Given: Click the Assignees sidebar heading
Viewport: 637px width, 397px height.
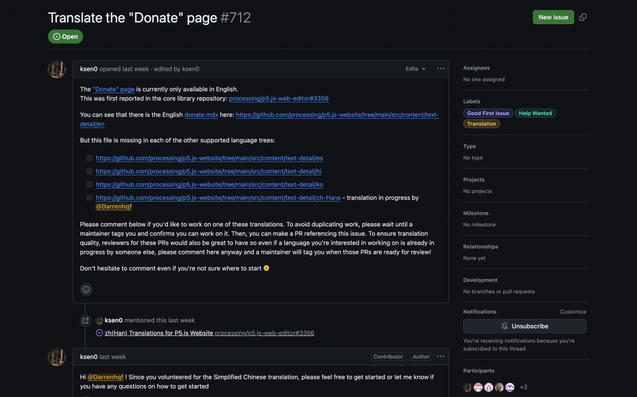Looking at the screenshot, I should coord(476,68).
